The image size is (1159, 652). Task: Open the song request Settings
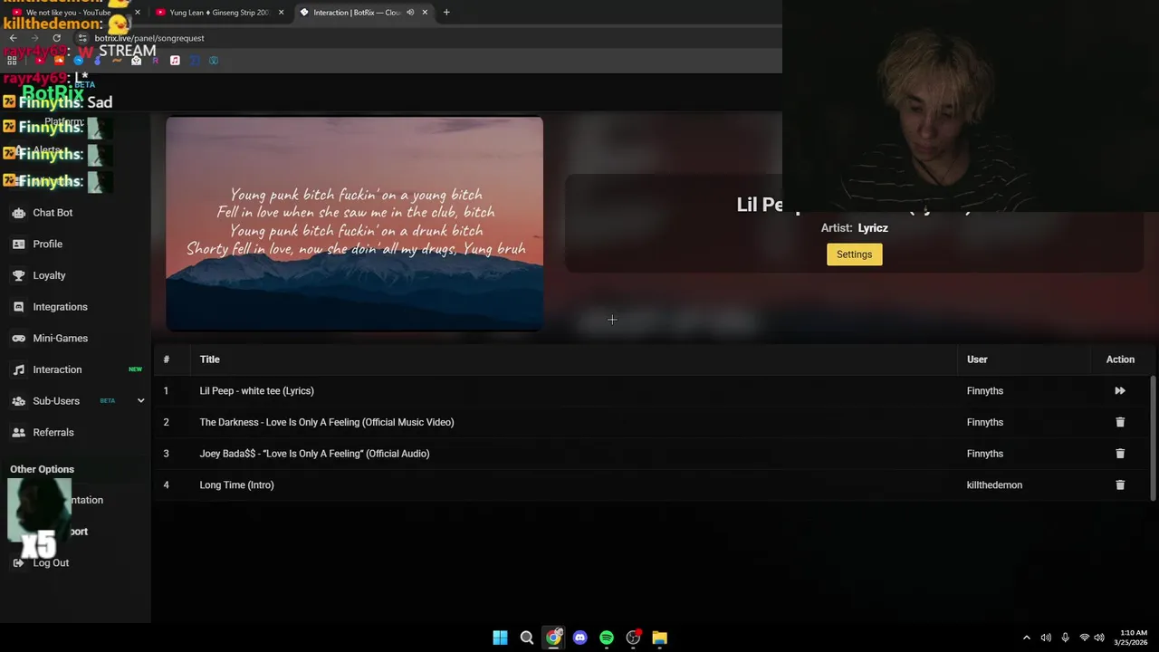tap(854, 254)
